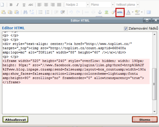Toggle italic formatting button
The image size is (159, 127).
pos(17,5)
